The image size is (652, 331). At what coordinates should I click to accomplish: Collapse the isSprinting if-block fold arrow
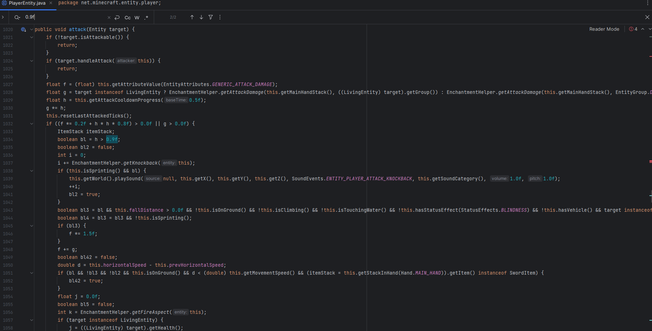tap(31, 171)
